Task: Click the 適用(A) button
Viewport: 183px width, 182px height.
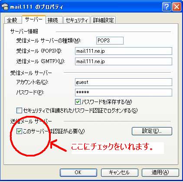Action: [160, 172]
